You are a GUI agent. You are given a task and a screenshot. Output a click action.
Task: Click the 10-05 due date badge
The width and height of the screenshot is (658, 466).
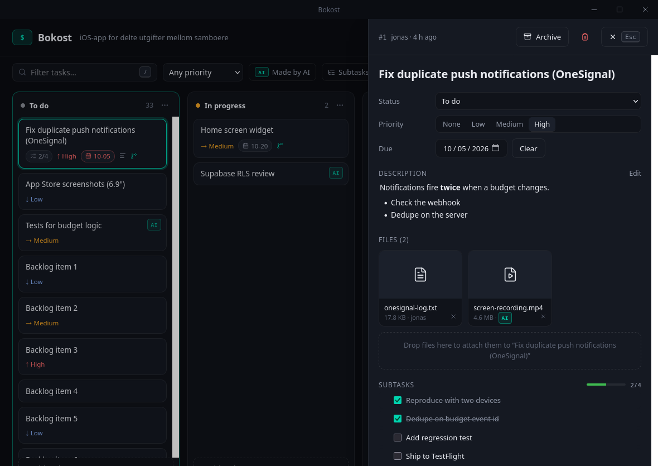98,156
